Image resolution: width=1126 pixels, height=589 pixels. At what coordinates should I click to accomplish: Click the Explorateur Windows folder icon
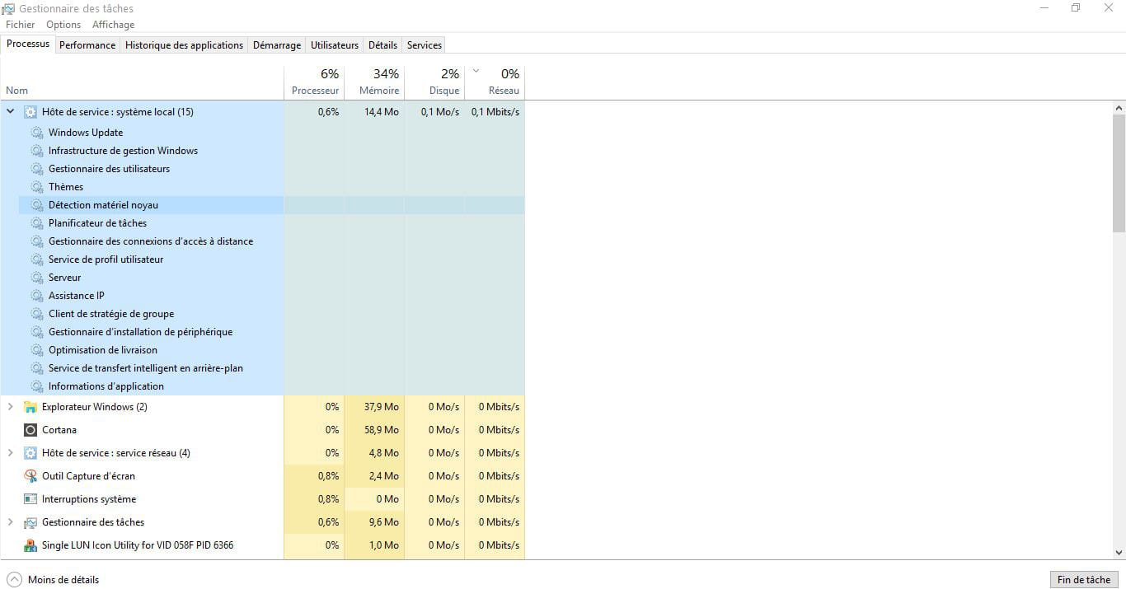30,407
